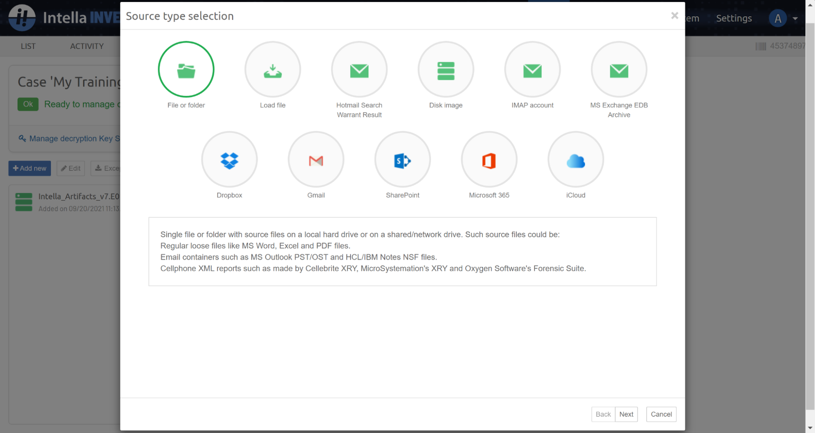
Task: Switch to the ACTIVITY tab
Action: point(87,46)
